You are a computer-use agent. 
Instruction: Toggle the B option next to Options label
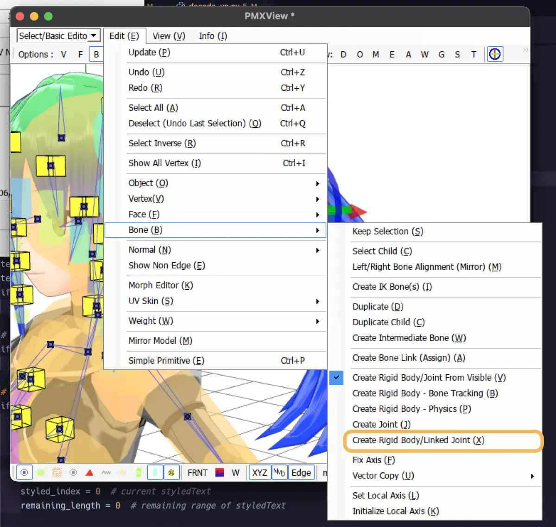click(96, 55)
